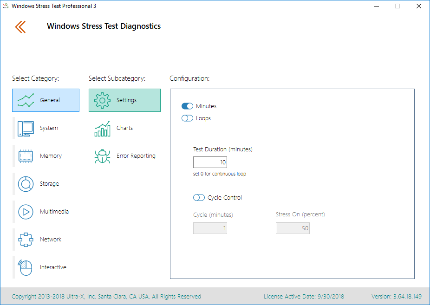
Task: Go back using the orange double-chevron arrow
Action: [20, 27]
